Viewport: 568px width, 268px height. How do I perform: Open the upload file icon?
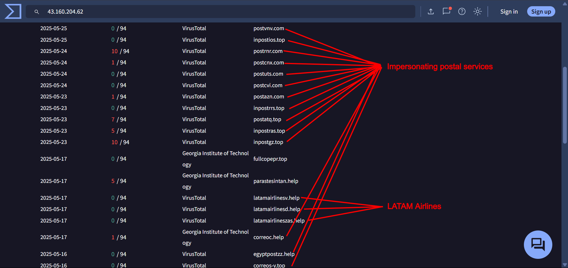click(x=431, y=12)
